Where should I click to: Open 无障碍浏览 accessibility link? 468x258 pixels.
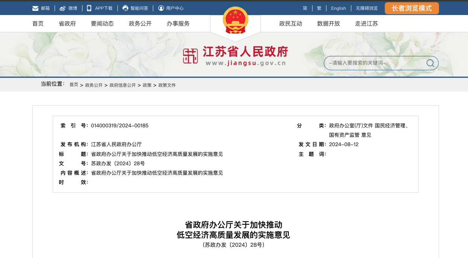pos(366,8)
